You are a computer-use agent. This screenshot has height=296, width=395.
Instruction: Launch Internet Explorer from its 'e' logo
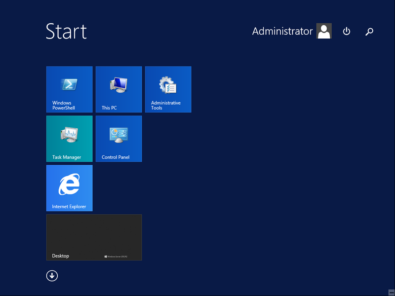point(69,185)
